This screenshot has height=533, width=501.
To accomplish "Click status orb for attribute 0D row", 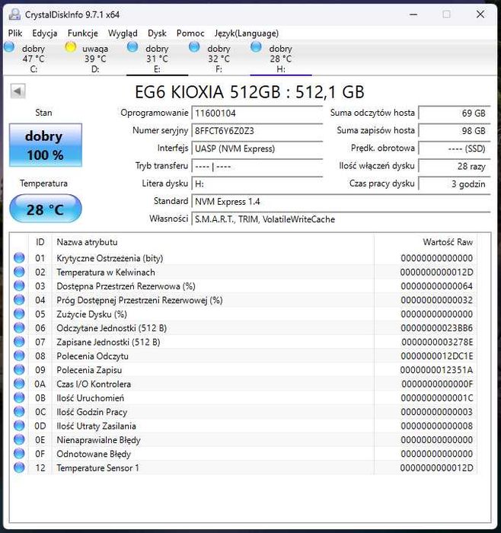I will (x=19, y=426).
